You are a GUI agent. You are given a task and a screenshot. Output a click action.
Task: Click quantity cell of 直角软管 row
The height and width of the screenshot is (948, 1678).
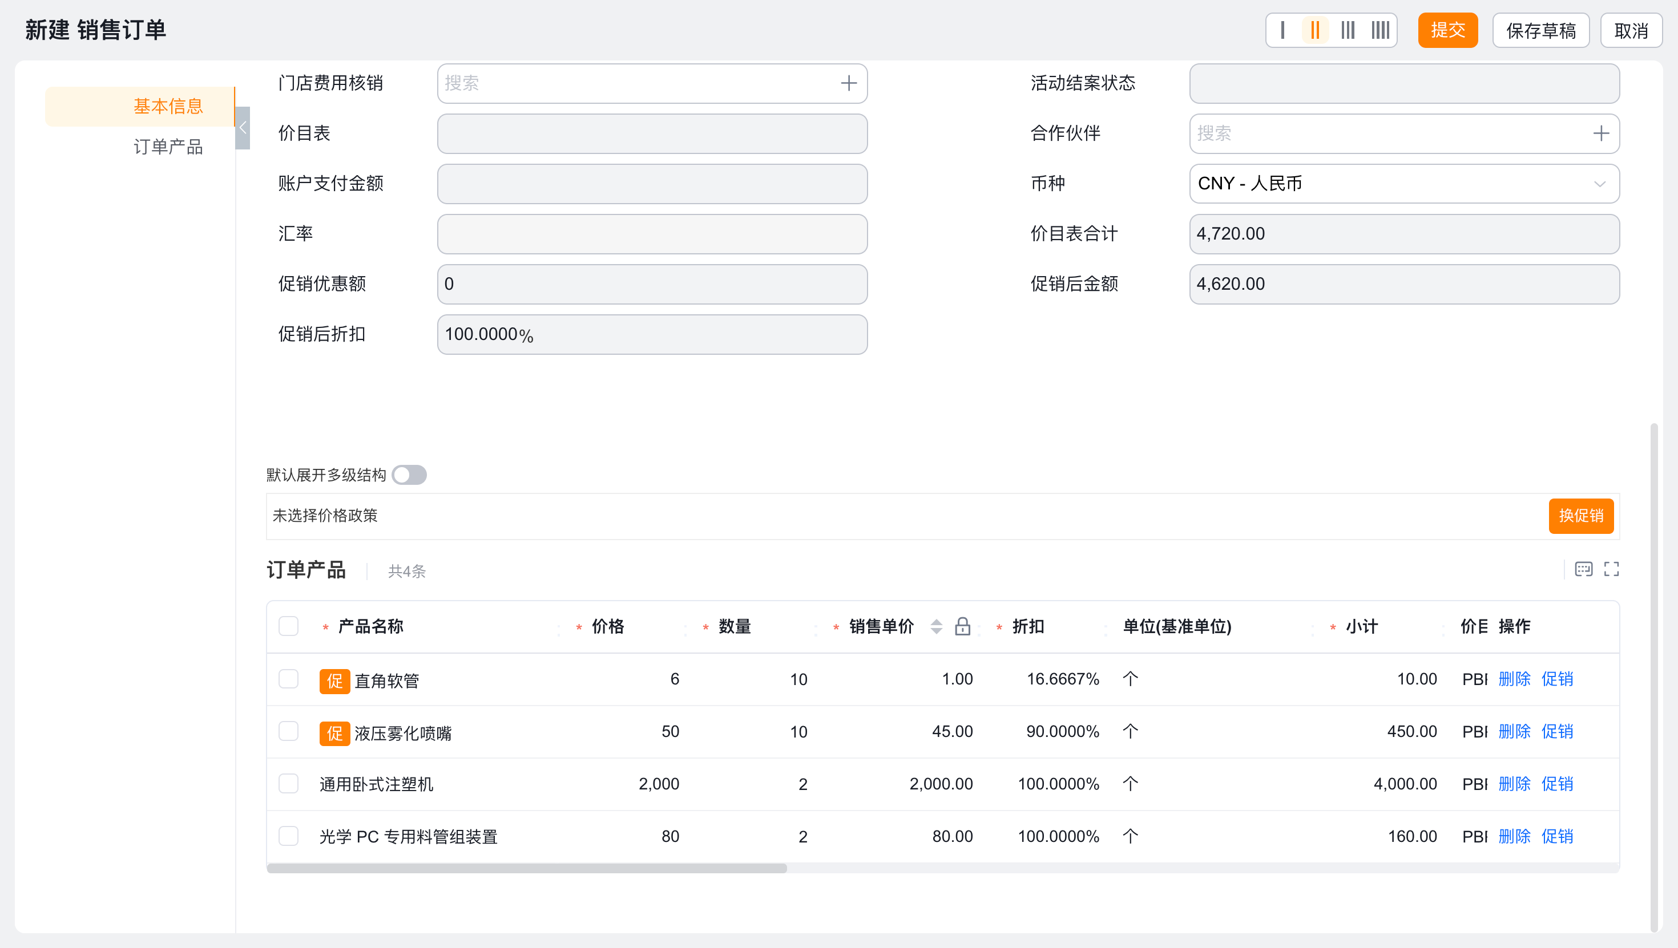pyautogui.click(x=798, y=679)
